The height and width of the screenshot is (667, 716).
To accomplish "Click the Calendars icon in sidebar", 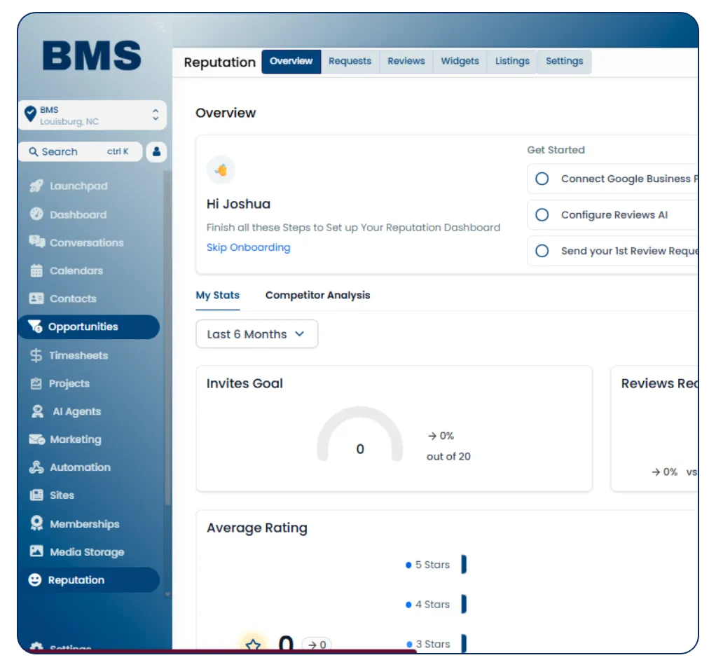I will (x=36, y=270).
